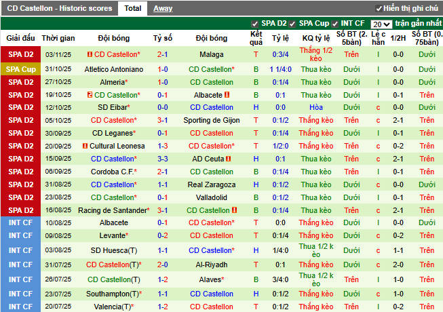Screen dimensions: 443x312
Task: Click the 1-3 score for Cultural Leonesa match
Action: (162, 147)
